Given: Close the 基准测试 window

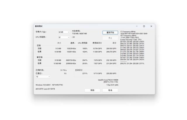Looking at the screenshot, I should [151, 26].
